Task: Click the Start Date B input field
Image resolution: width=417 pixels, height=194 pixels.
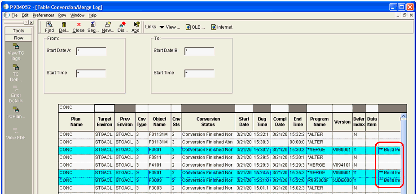Action: (x=199, y=51)
